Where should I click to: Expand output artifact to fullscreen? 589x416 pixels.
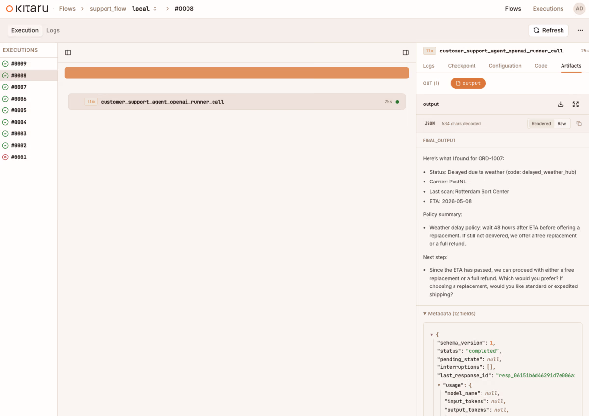576,104
